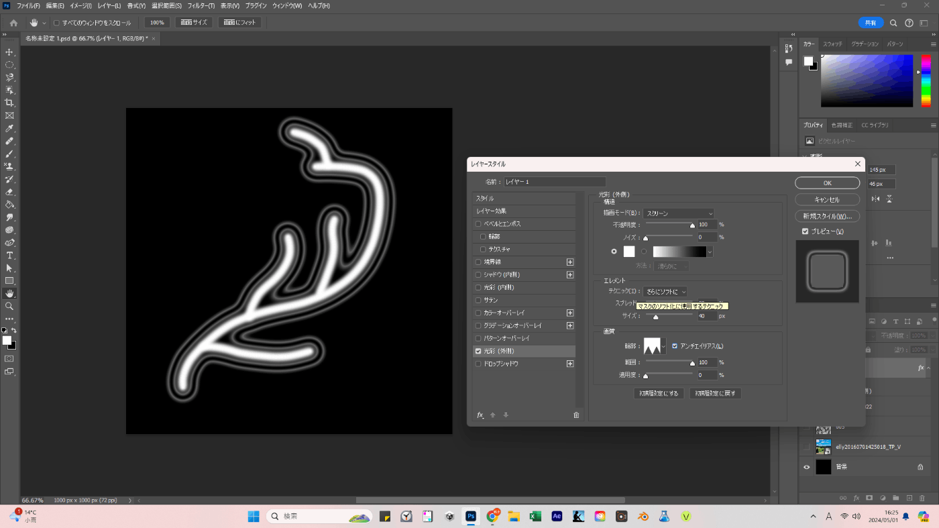Open the search icon at top right
Viewport: 939px width, 528px height.
(x=893, y=23)
